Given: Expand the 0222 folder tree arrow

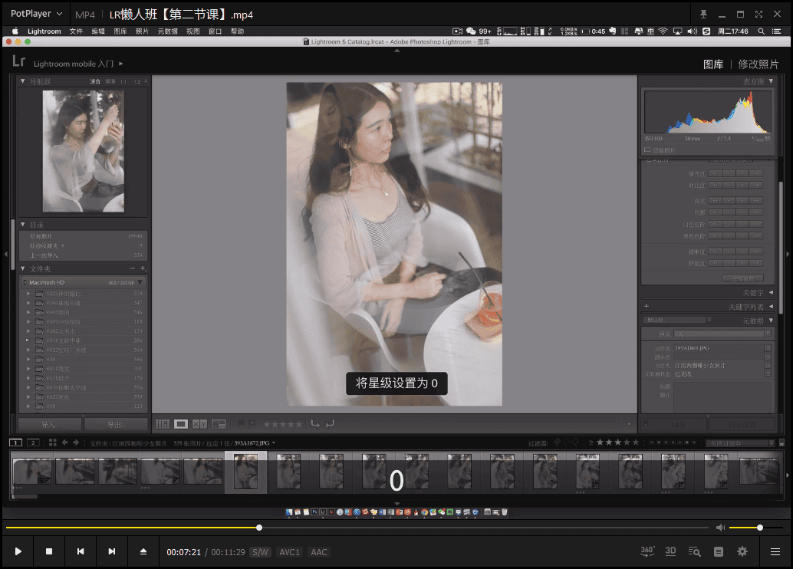Looking at the screenshot, I should pyautogui.click(x=28, y=294).
